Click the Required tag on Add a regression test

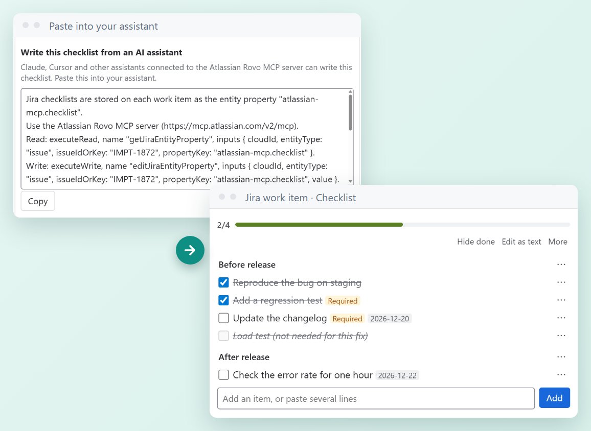coord(343,301)
